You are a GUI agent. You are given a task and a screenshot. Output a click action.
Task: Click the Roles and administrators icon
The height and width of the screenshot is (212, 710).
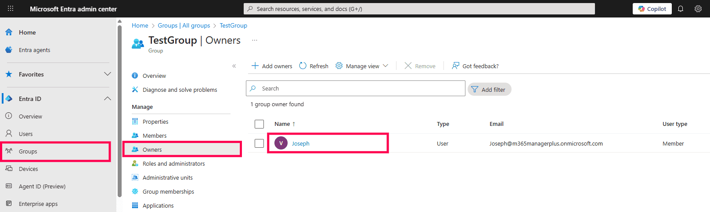pos(135,163)
